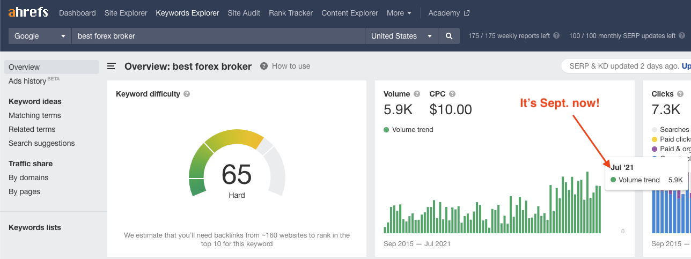691x259 pixels.
Task: Click the Keyword ideas sidebar heading
Action: point(35,101)
